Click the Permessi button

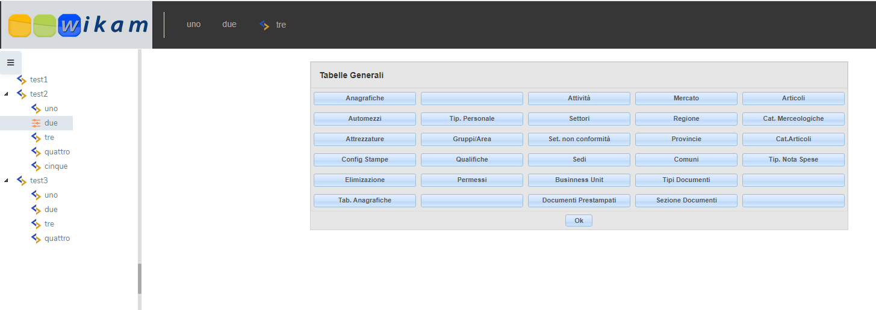click(472, 180)
